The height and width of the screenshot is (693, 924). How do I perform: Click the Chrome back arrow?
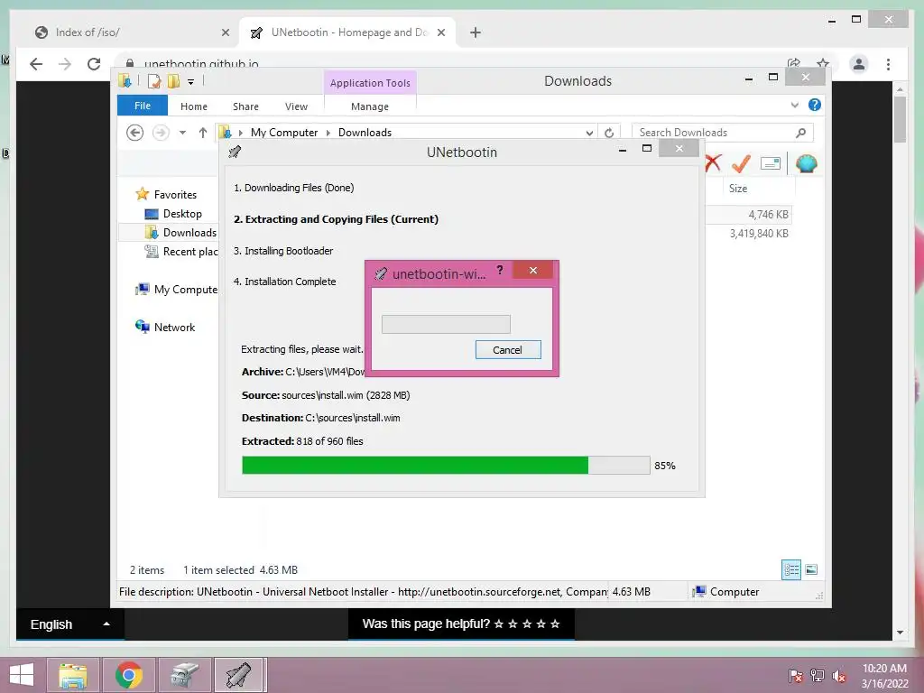point(36,64)
